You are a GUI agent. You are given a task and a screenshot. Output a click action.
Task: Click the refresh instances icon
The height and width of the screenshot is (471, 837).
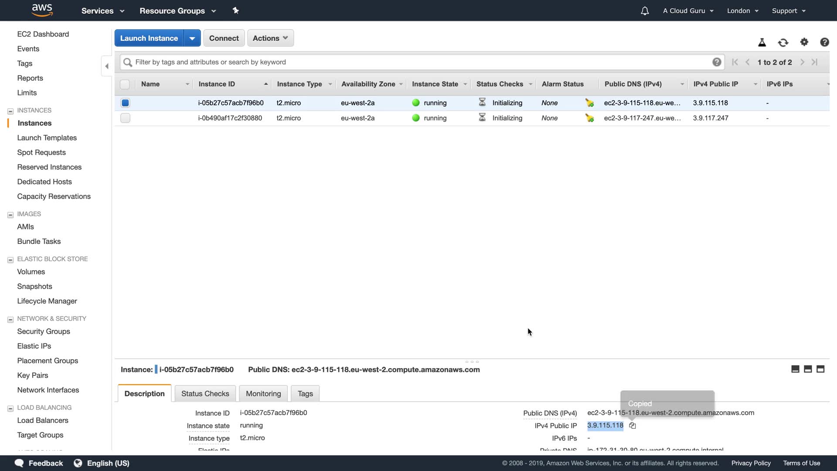pos(783,42)
